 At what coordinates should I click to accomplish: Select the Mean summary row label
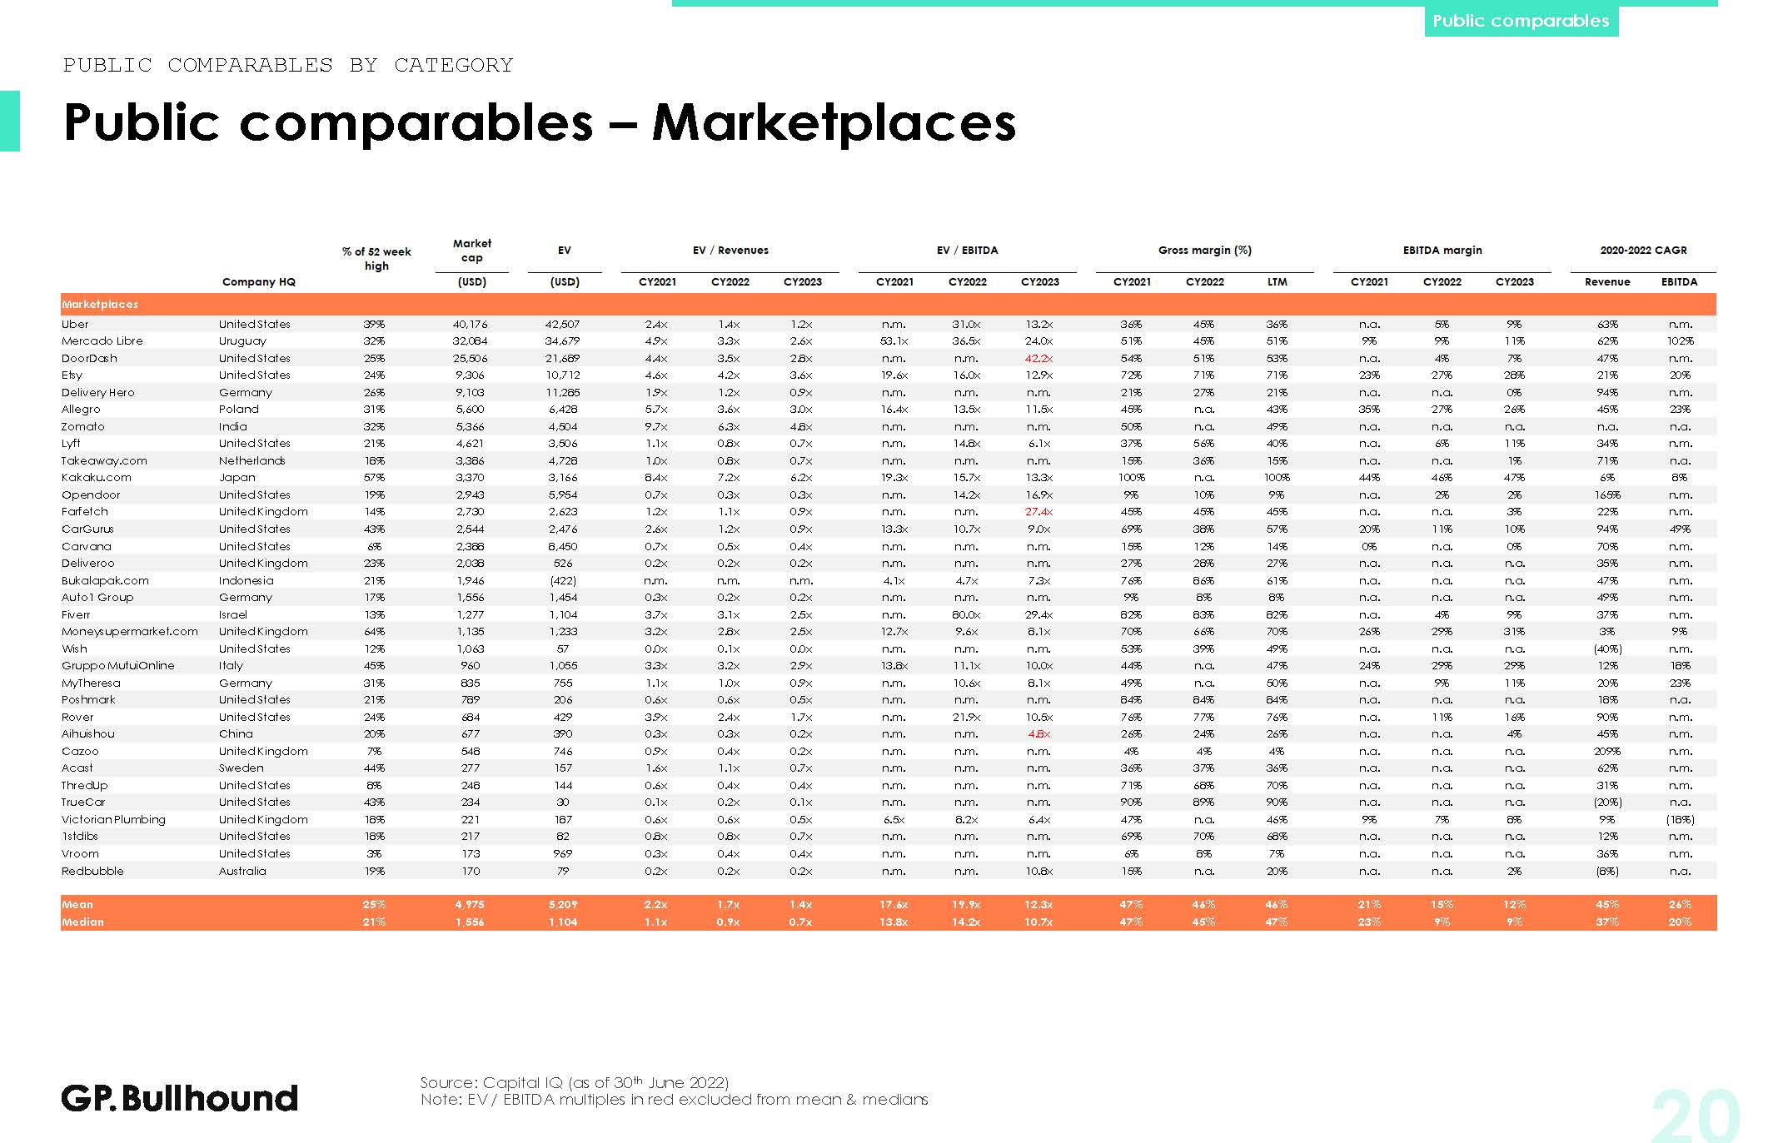point(77,905)
